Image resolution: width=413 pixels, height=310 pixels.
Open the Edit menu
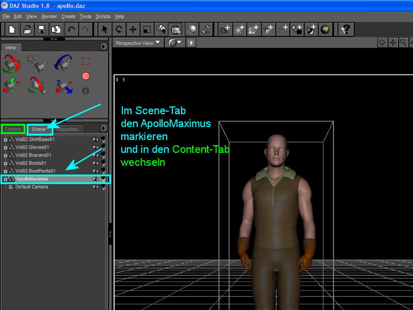(x=18, y=17)
